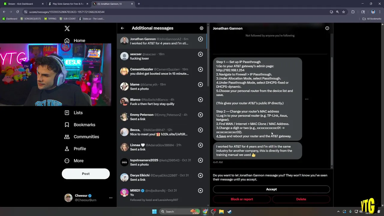Dismiss Linnaa message request
The width and height of the screenshot is (384, 216).
point(200,145)
